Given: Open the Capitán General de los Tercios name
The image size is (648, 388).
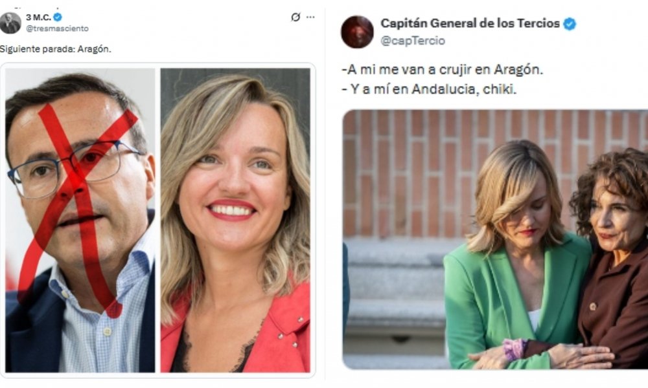Looking at the screenshot, I should pos(469,23).
